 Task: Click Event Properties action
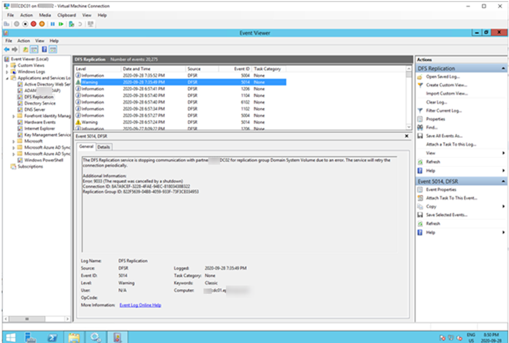pyautogui.click(x=441, y=190)
